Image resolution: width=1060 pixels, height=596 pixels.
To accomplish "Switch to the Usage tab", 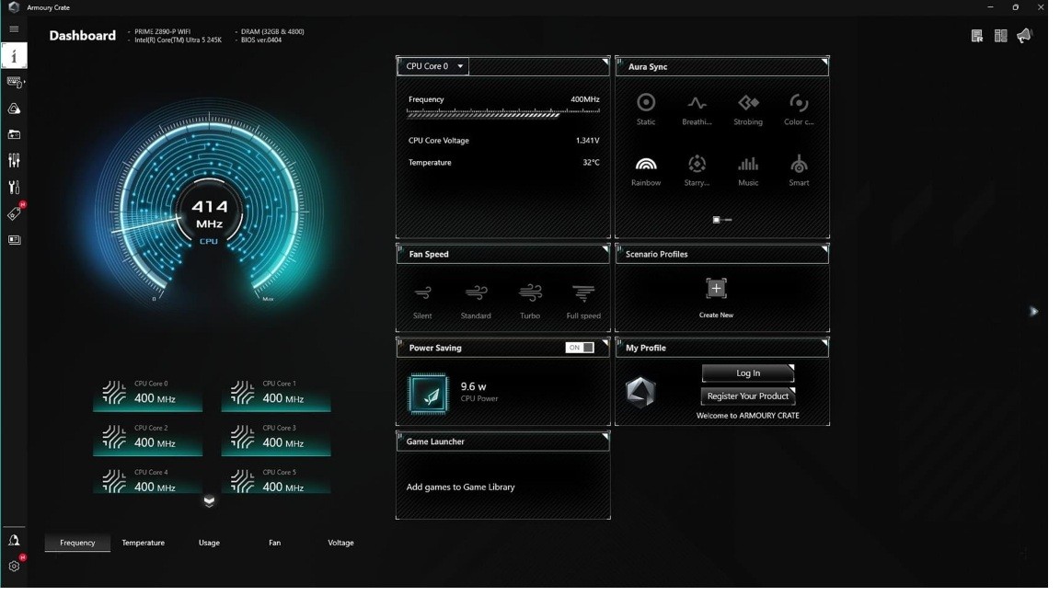I will point(209,543).
